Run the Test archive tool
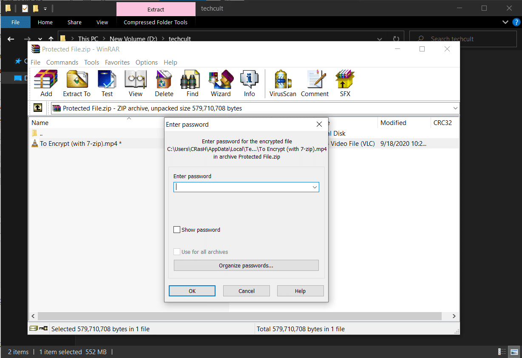The width and height of the screenshot is (522, 358). pyautogui.click(x=107, y=83)
